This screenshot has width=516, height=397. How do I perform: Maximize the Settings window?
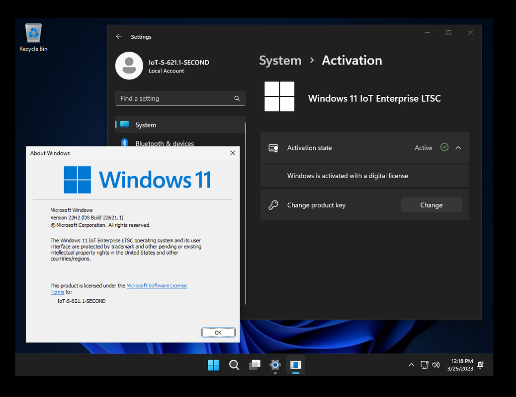point(448,33)
